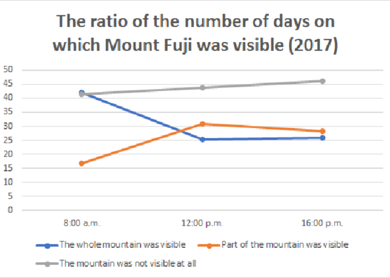Screen dimensions: 390x278
Task: Pick the orange data point at 16:00 p.m.
Action: (x=323, y=131)
